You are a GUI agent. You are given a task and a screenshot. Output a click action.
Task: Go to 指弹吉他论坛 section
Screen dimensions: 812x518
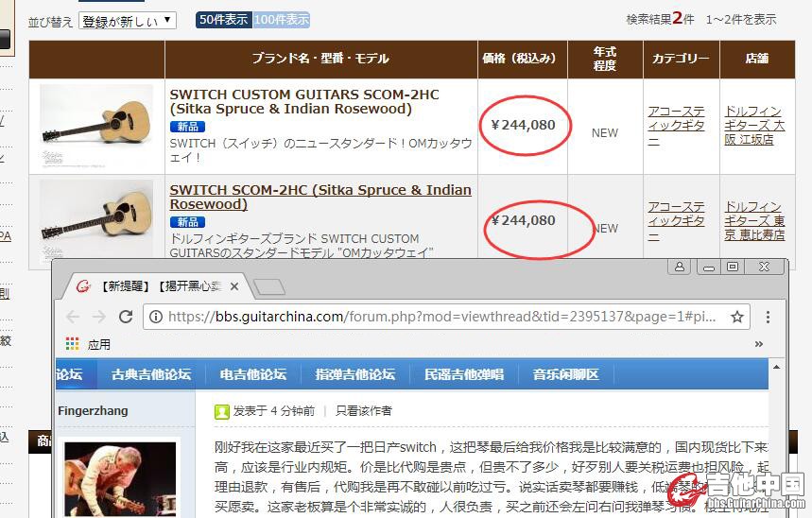tap(354, 374)
